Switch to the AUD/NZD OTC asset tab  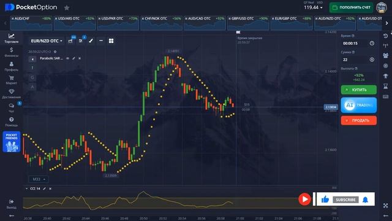pos(335,23)
